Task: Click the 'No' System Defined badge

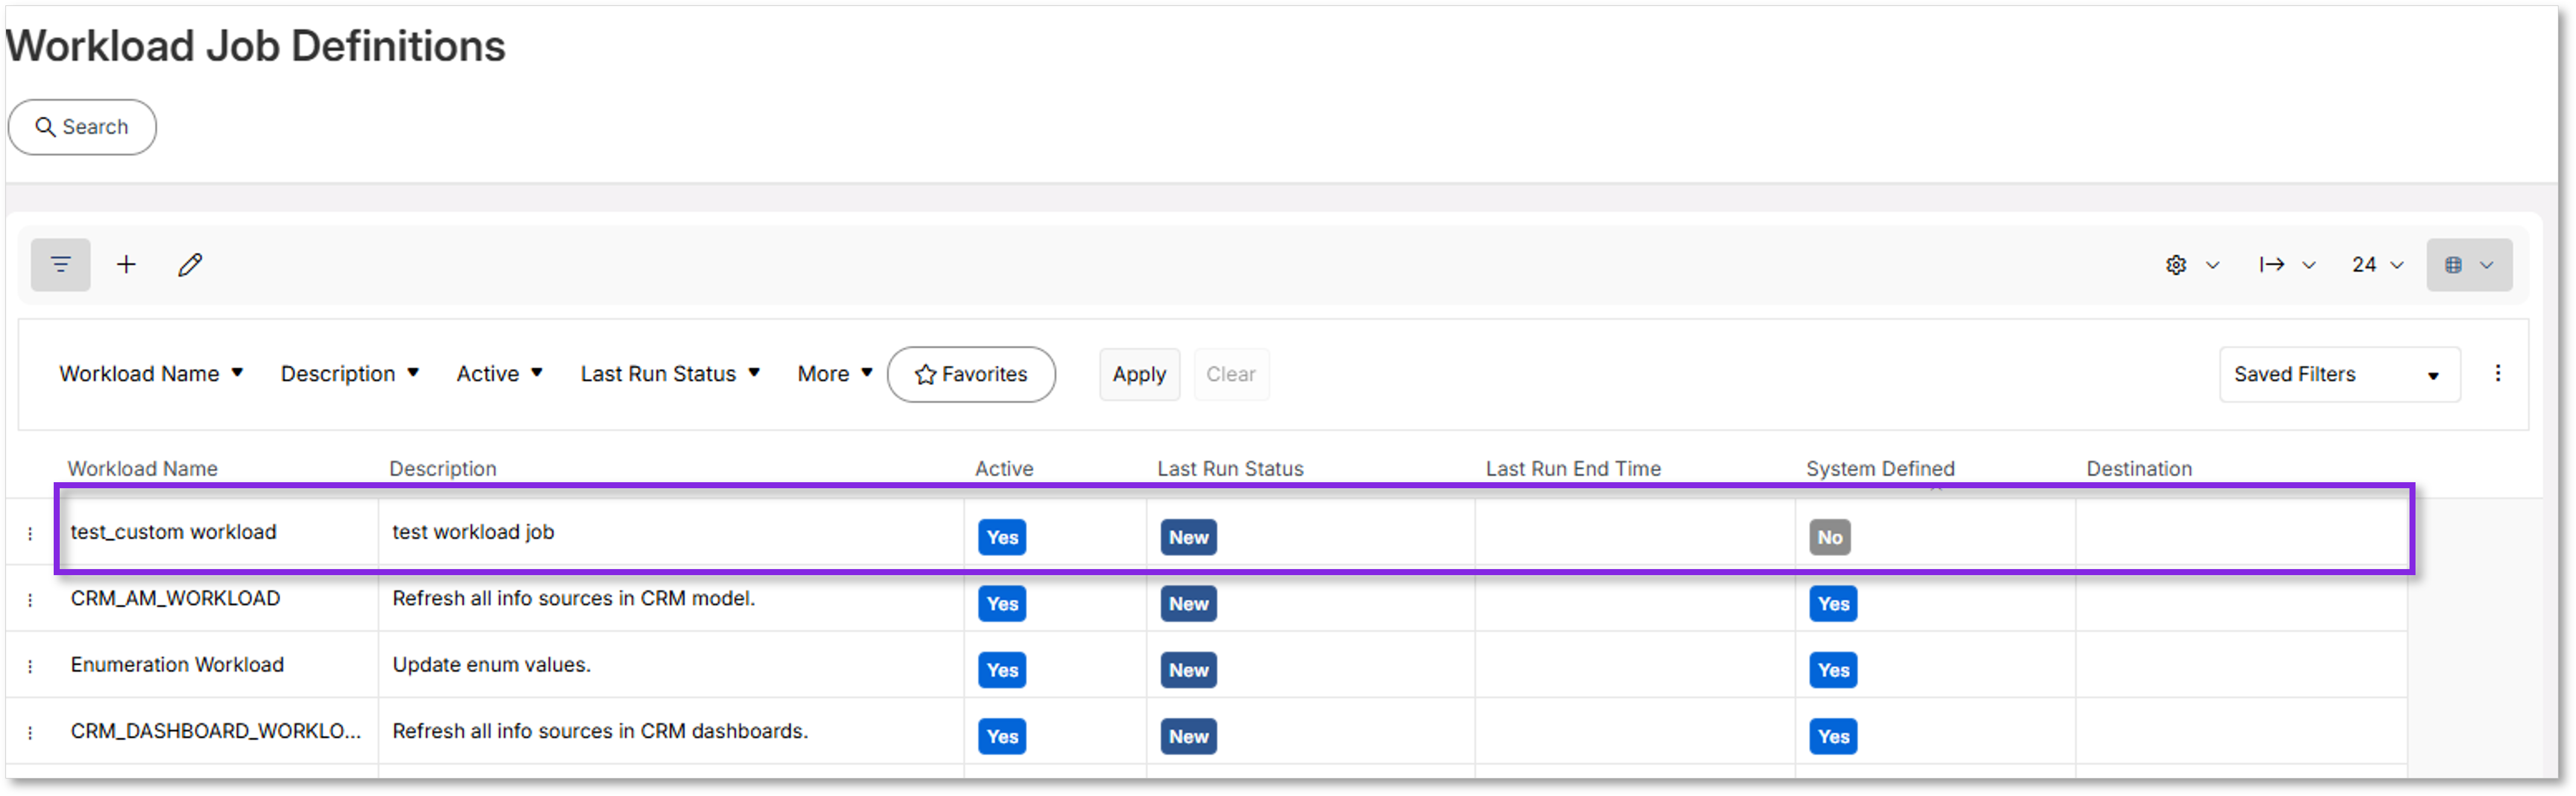Action: [1829, 538]
